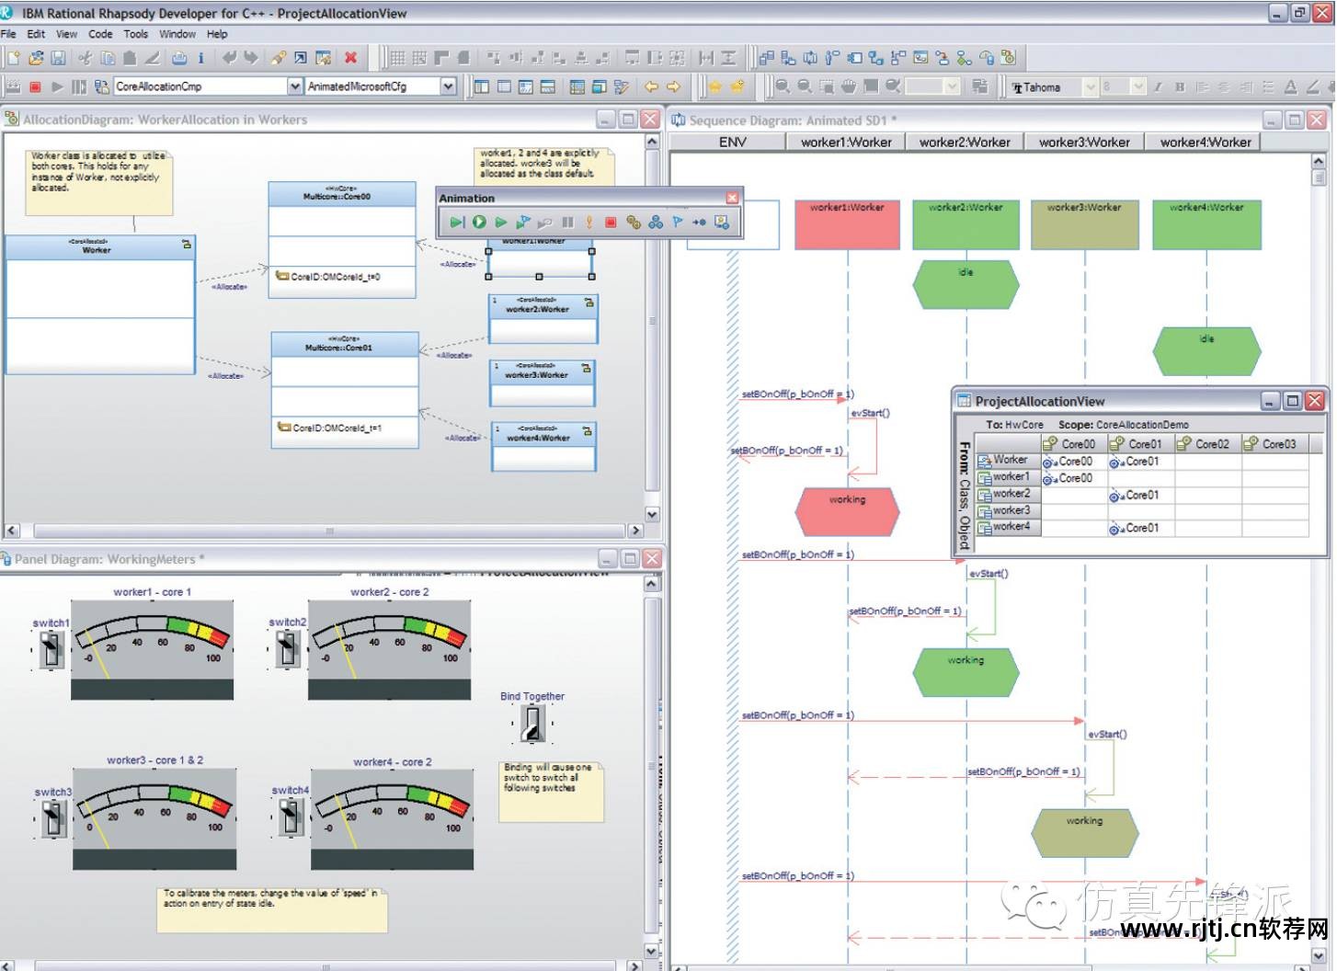
Task: Click the Core02 column header in allocation view
Action: tap(1211, 444)
